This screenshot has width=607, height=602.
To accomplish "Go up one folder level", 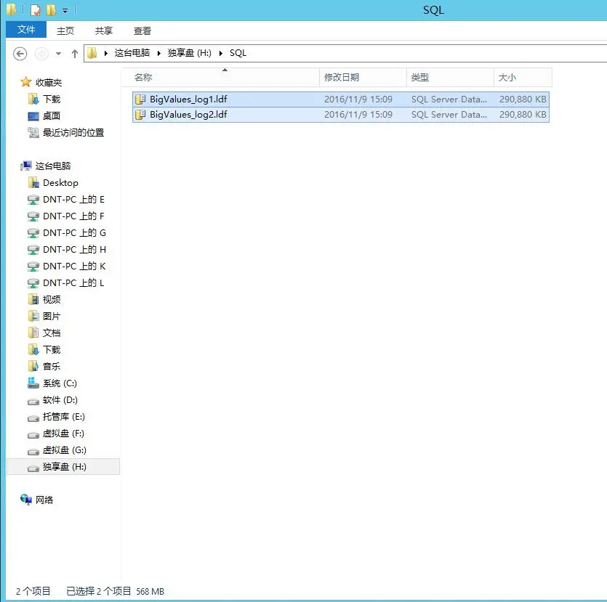I will 75,53.
